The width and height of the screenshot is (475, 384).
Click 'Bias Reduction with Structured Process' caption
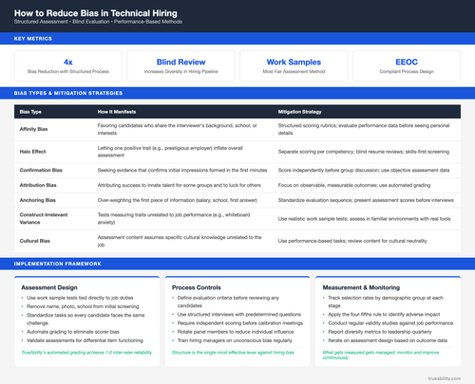pos(68,71)
